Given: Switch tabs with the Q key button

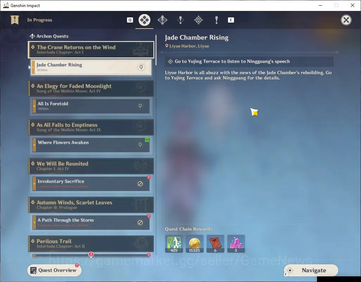Looking at the screenshot, I should [x=130, y=20].
